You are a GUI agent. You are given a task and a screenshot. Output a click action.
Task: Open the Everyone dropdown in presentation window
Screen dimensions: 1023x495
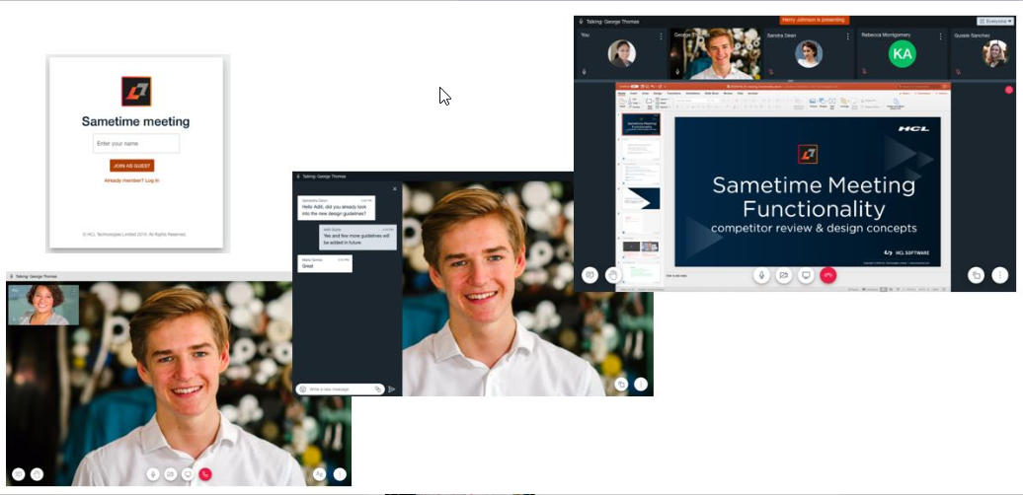(x=995, y=21)
